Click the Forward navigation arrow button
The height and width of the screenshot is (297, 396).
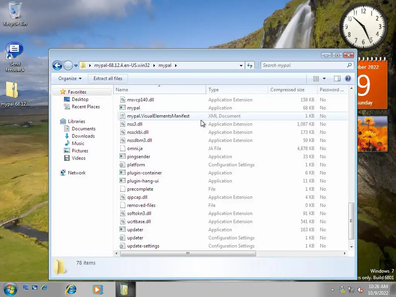pyautogui.click(x=68, y=65)
